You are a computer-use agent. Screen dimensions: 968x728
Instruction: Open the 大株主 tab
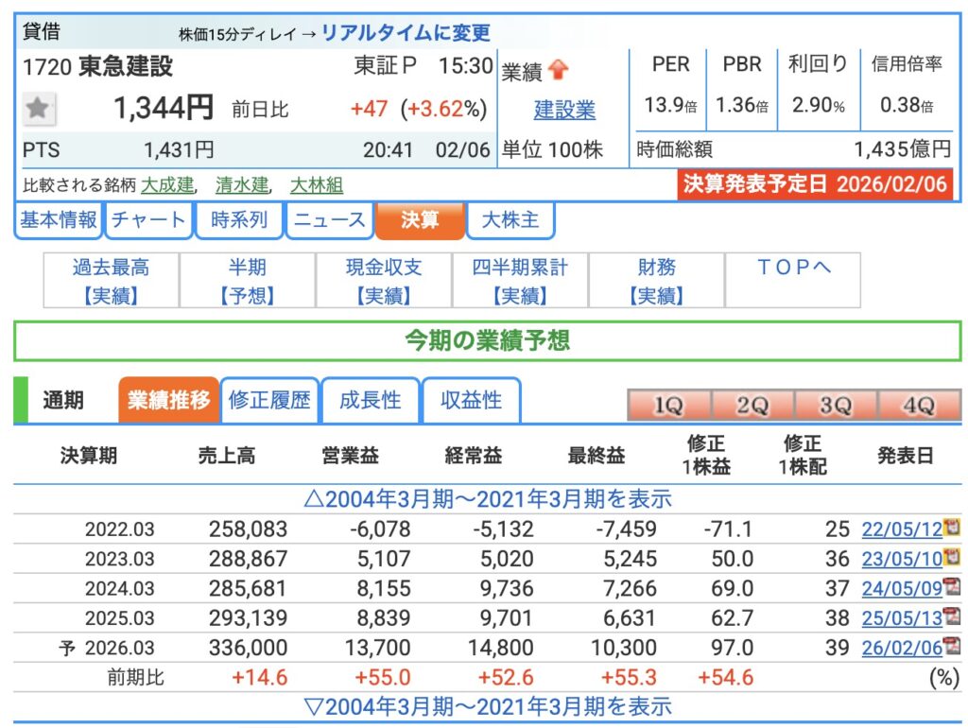[510, 220]
